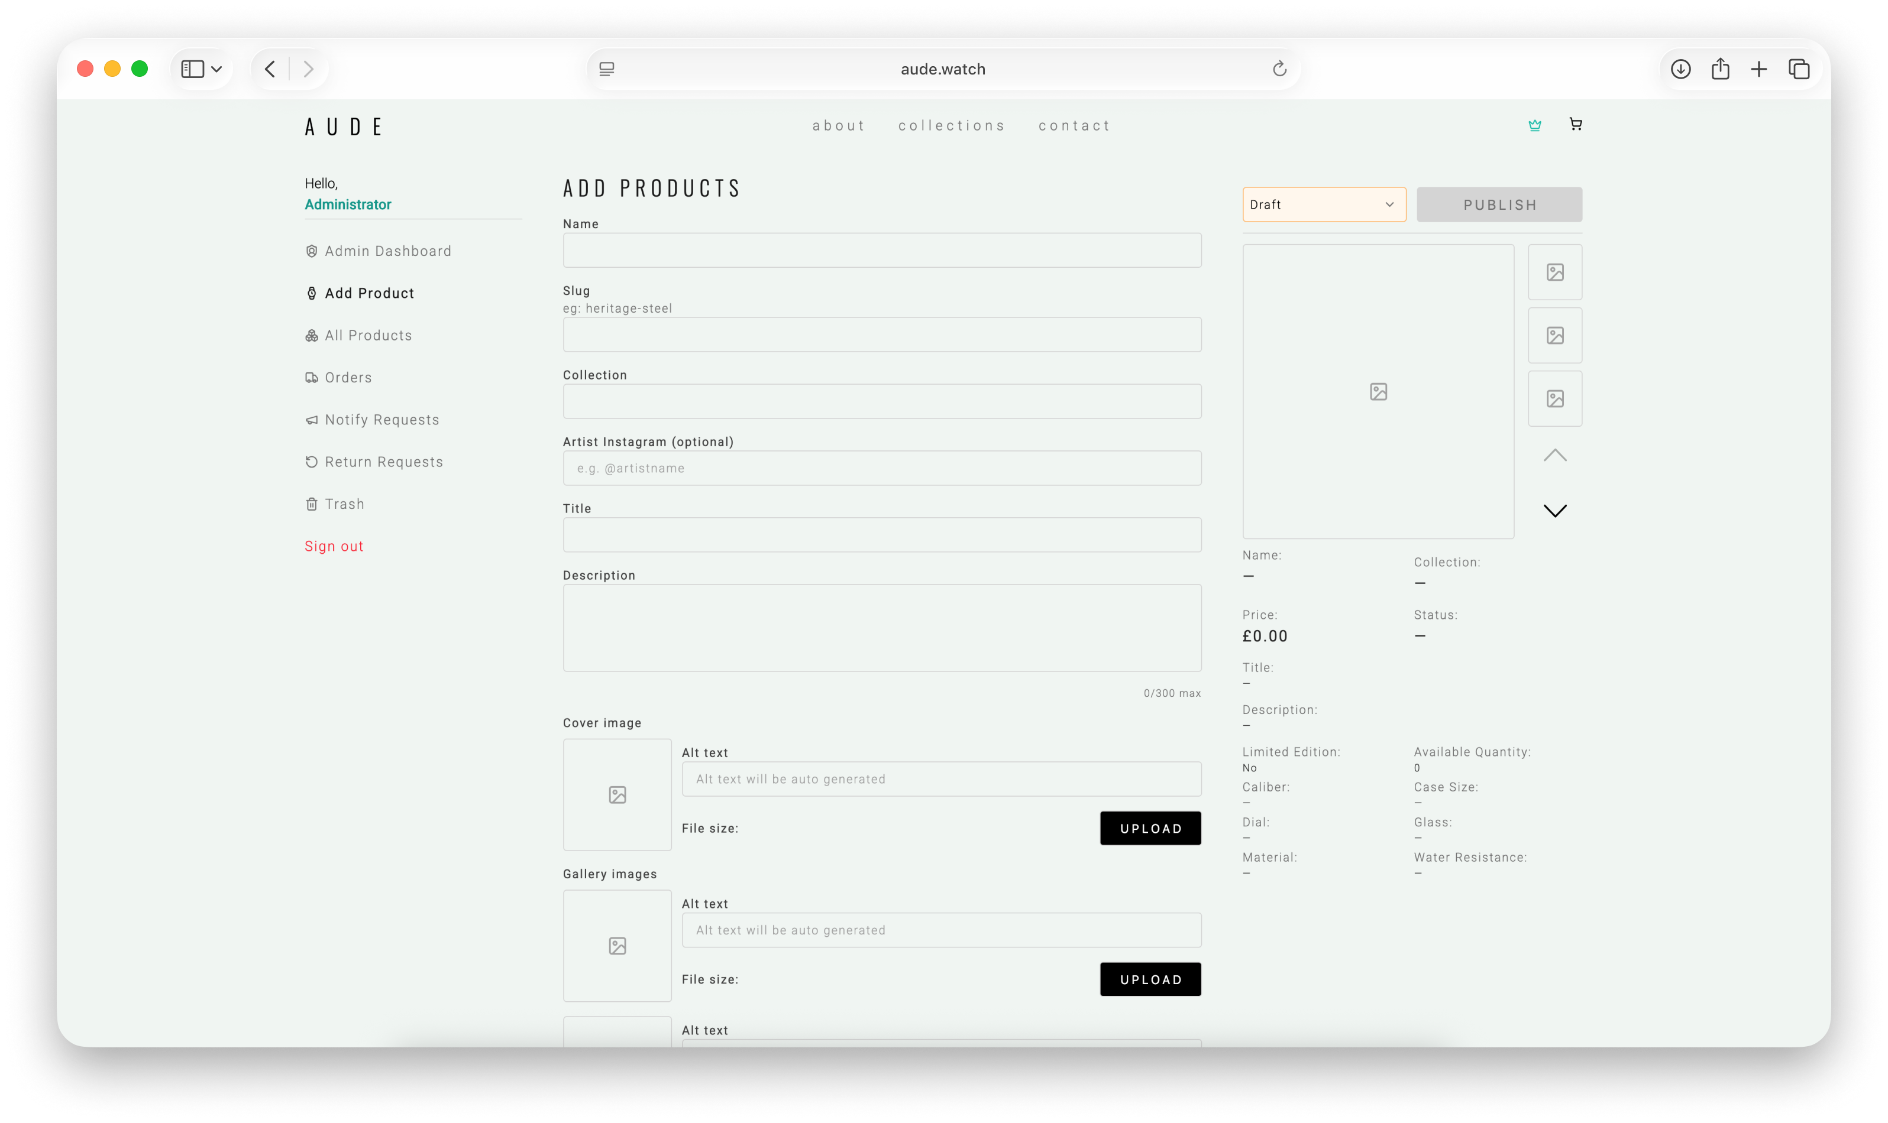
Task: Click the PUBLISH button
Action: click(x=1499, y=205)
